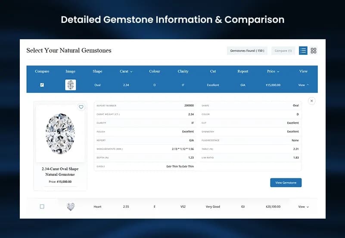This screenshot has width=345, height=238.
Task: Click report number value 200000
Action: [189, 106]
